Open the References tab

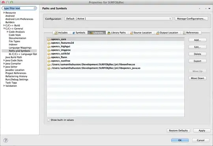click(191, 33)
